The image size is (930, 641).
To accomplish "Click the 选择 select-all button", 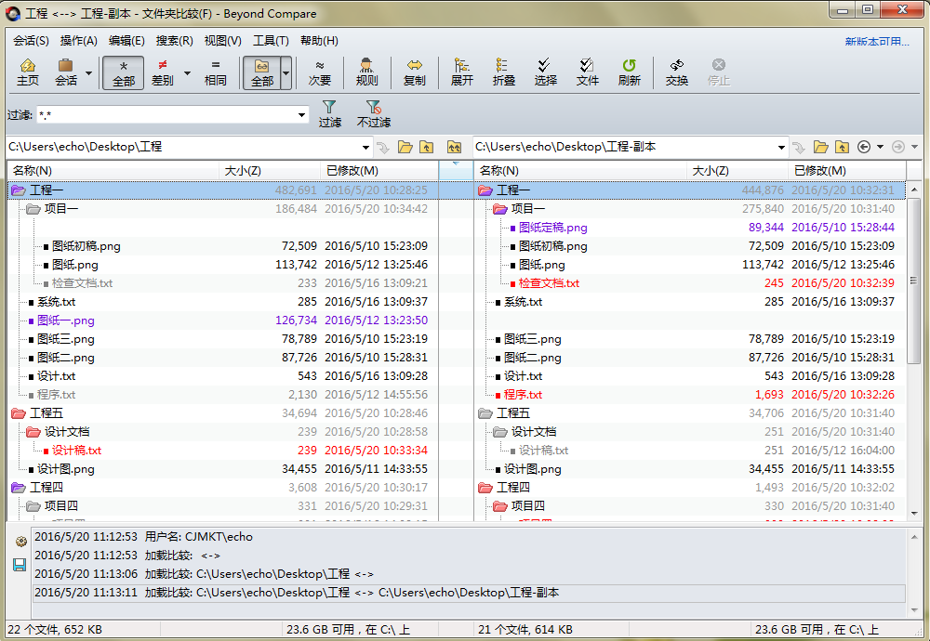I will click(545, 72).
